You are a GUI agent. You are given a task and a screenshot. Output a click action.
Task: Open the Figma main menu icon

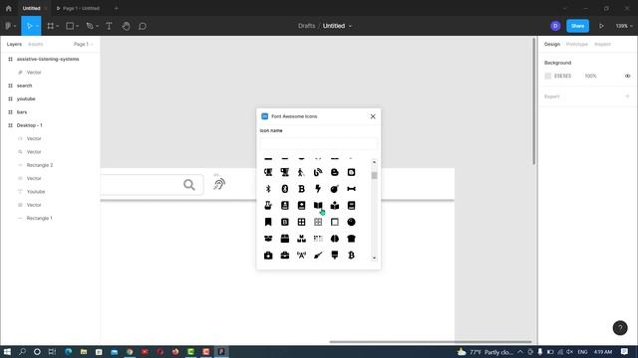(8, 26)
